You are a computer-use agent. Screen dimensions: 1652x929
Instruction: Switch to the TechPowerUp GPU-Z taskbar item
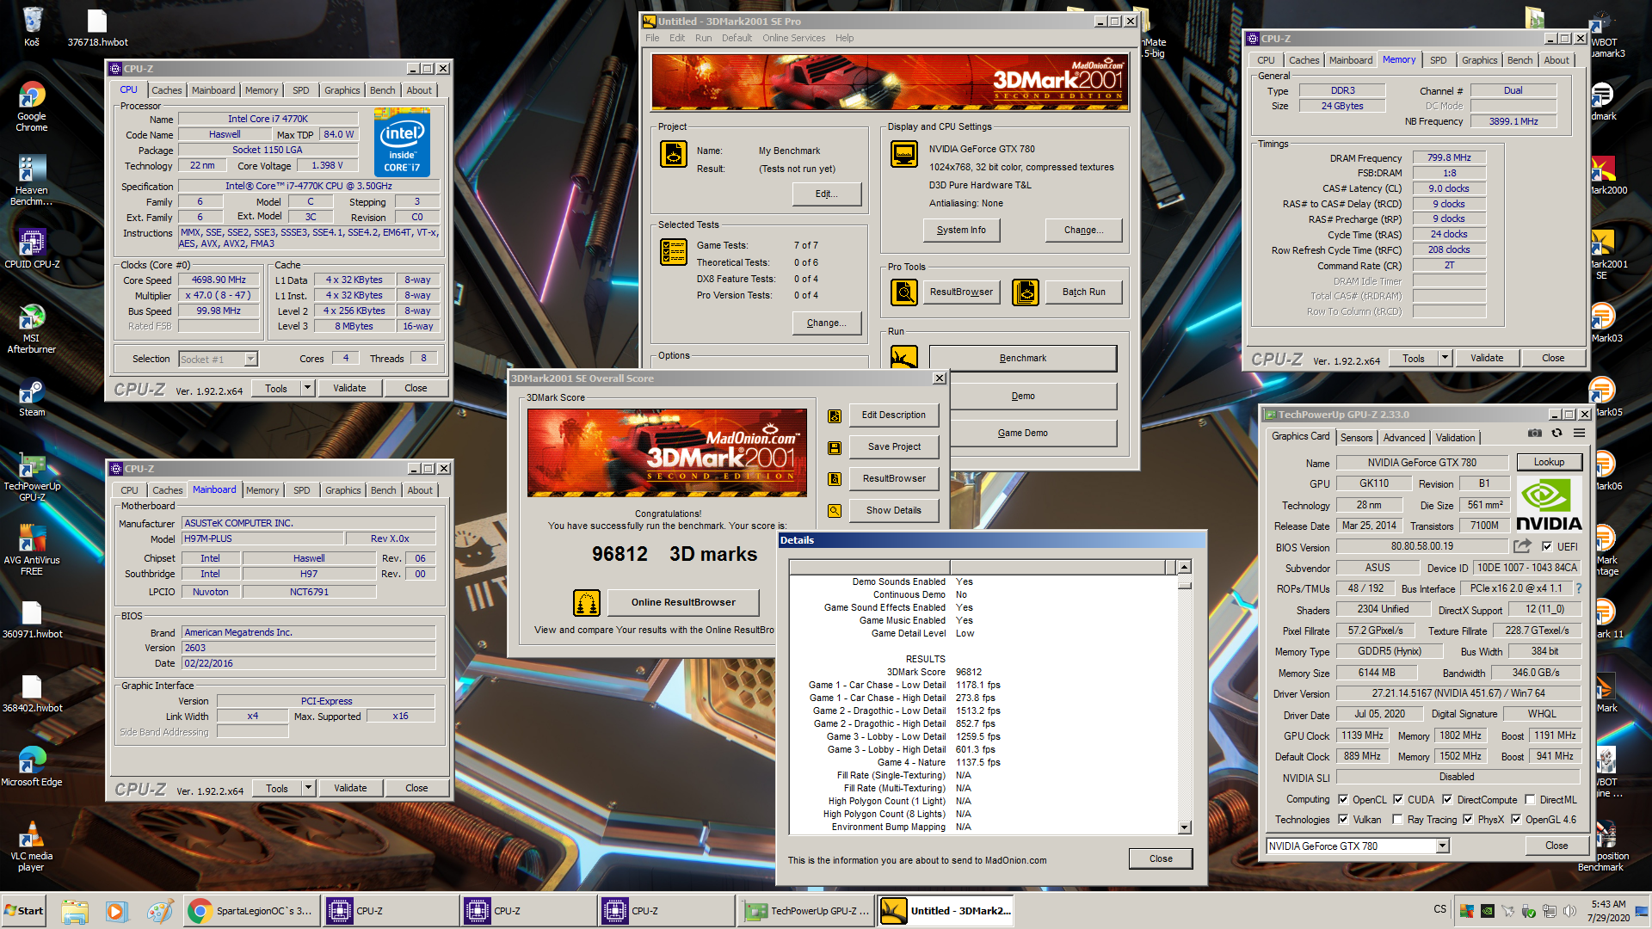click(x=807, y=911)
